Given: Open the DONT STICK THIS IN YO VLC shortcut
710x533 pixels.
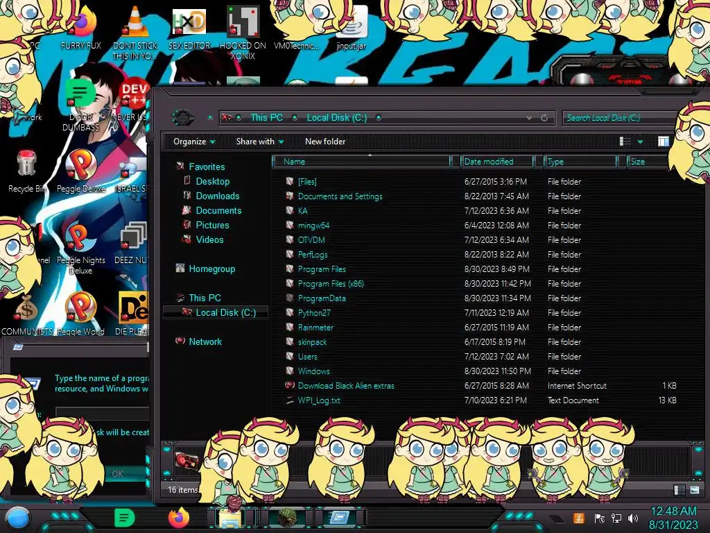Looking at the screenshot, I should (135, 32).
